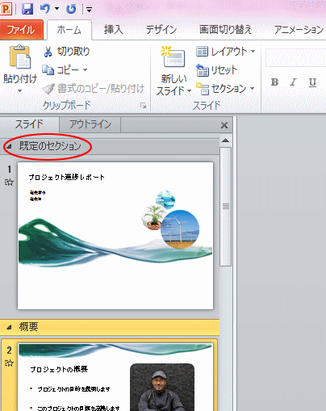Select the 既定のセクション section header
Screen dimensions: 326x411
[110, 146]
